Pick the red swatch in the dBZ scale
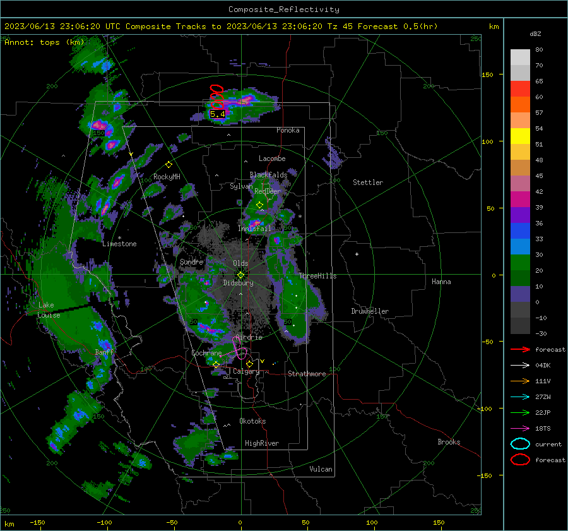This screenshot has width=568, height=531. coord(520,88)
